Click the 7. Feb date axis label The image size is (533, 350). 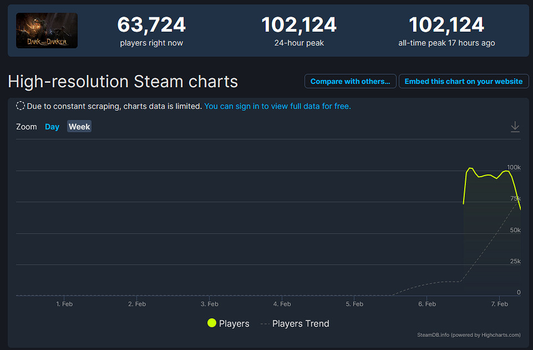[500, 304]
